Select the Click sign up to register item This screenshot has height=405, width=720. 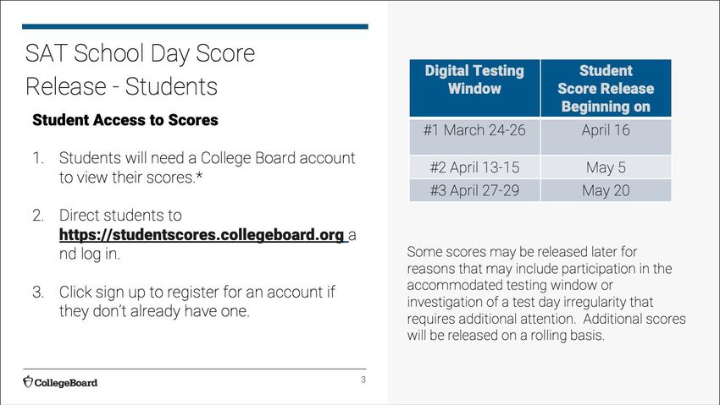point(184,302)
